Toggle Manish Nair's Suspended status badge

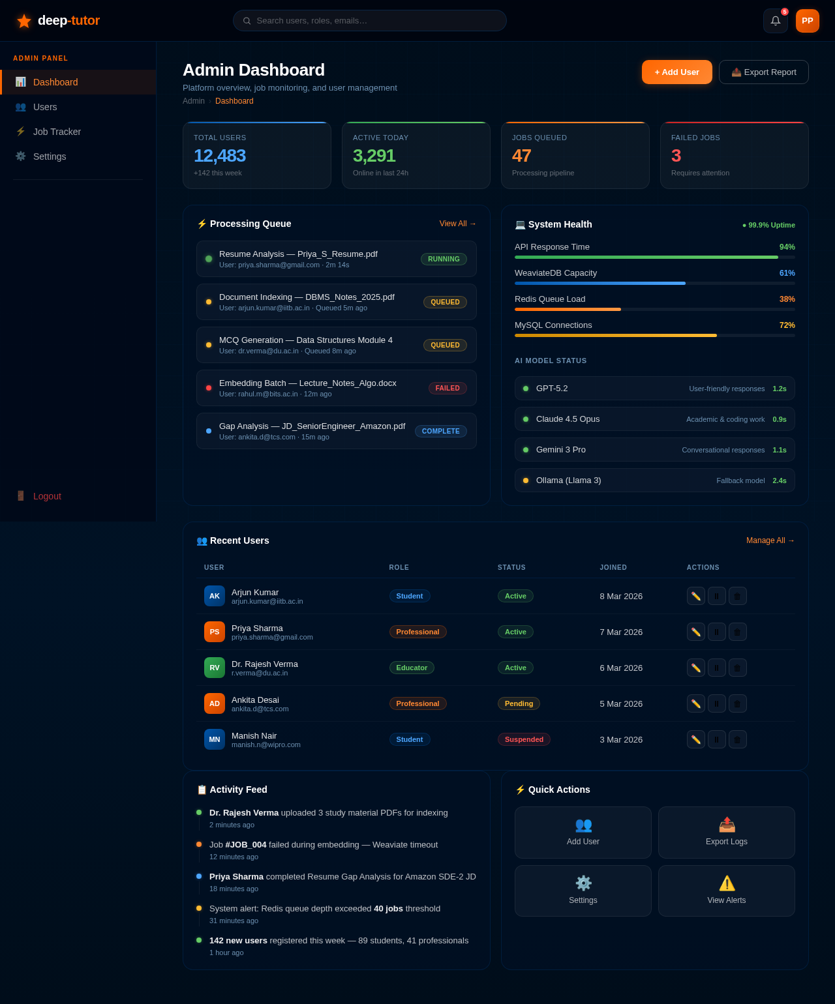(524, 739)
